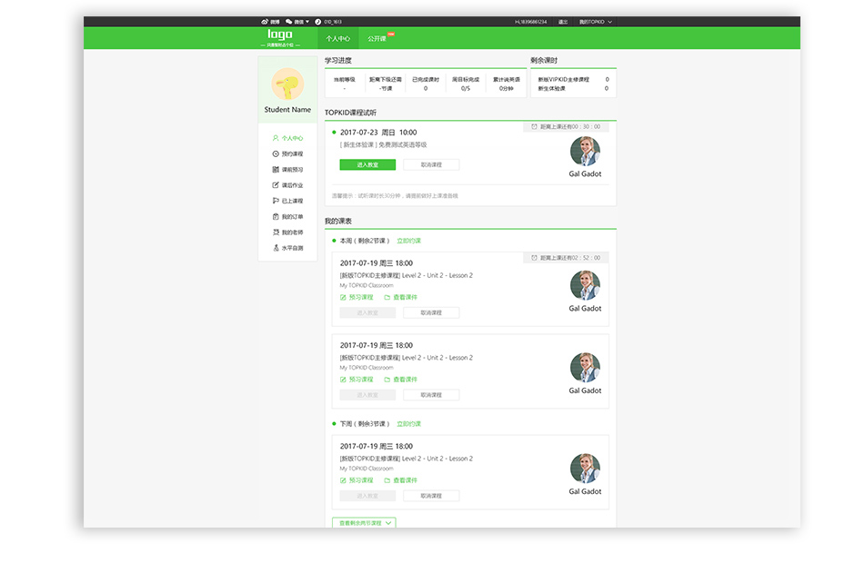
Task: Open 我的订单 clipboard icon in sidebar
Action: (x=276, y=216)
